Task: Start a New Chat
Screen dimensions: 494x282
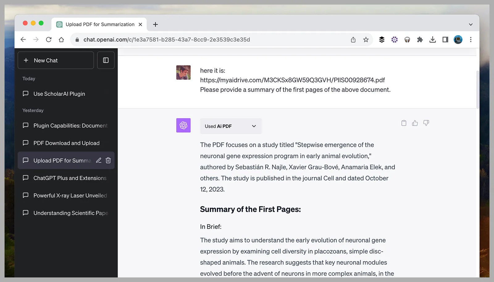Action: tap(56, 60)
